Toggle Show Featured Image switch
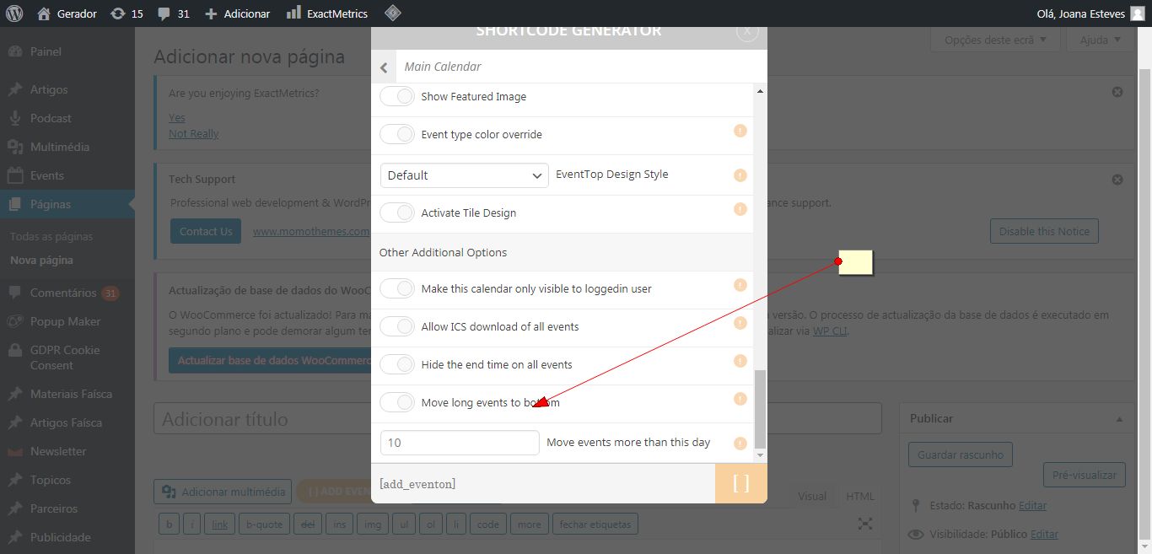Screen dimensions: 1152x554 (x=396, y=96)
